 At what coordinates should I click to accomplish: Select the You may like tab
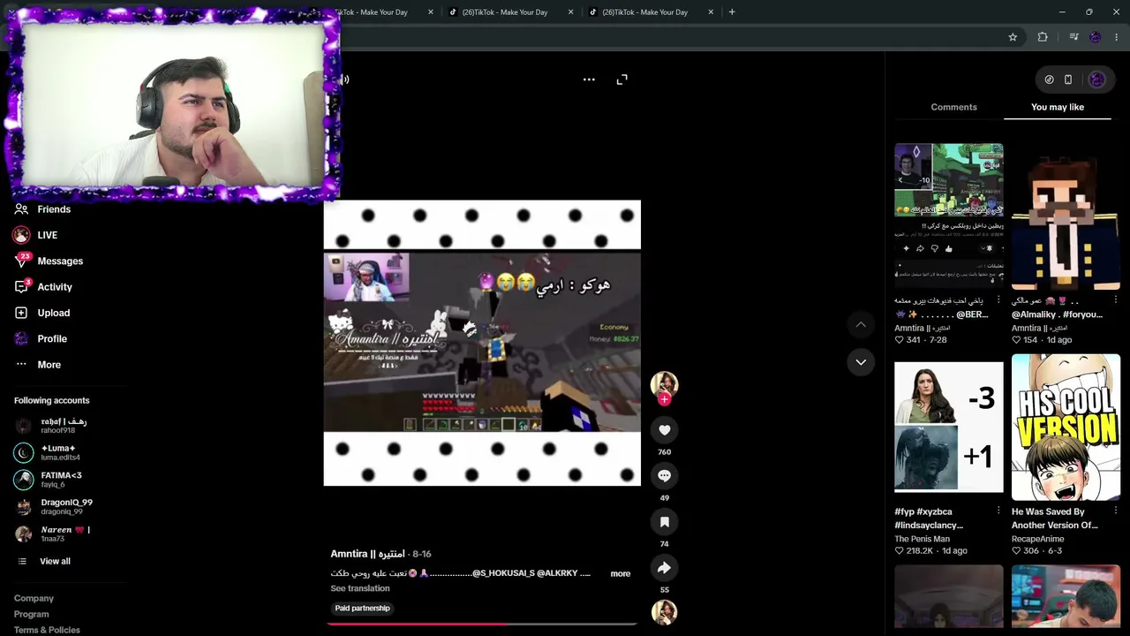1058,107
